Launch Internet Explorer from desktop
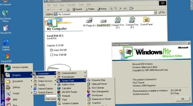The image size is (193, 106). pyautogui.click(x=6, y=45)
